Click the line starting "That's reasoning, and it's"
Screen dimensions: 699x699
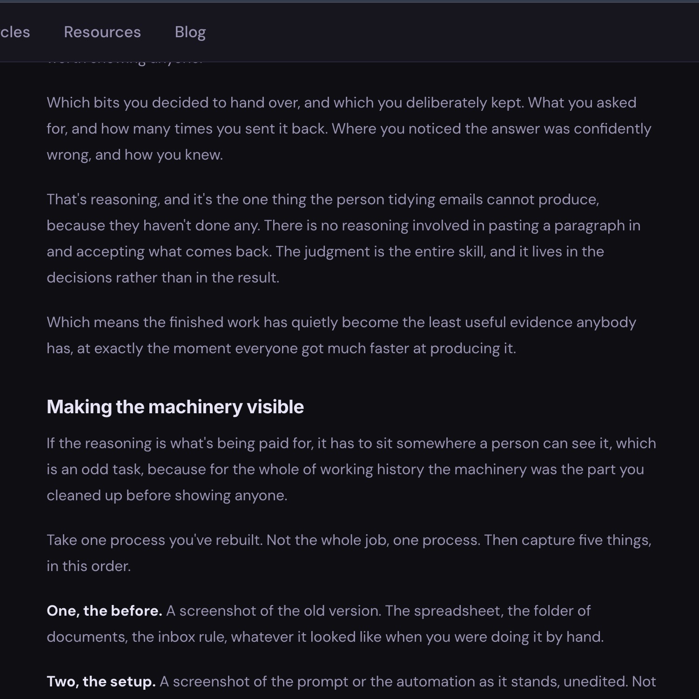323,199
